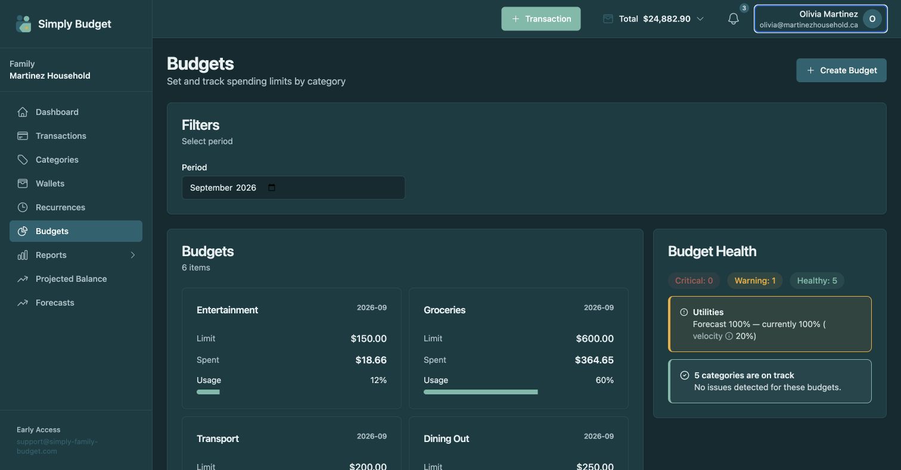Open the Entertainment budget card title
901x470 pixels.
coord(228,310)
